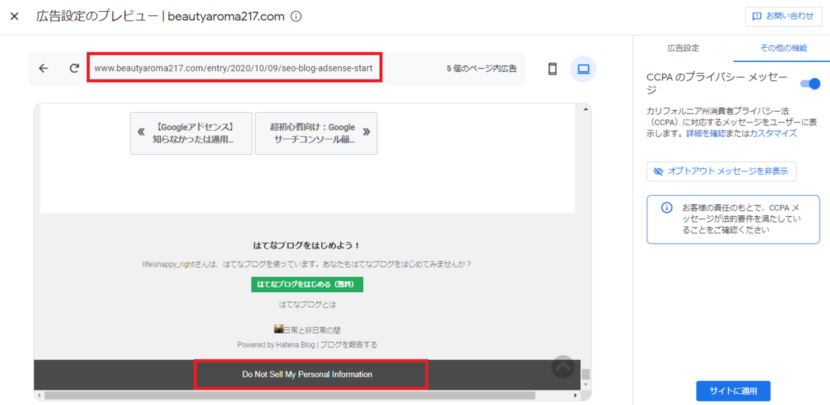Click Do Not Sell My Personal Information
The width and height of the screenshot is (830, 405).
pyautogui.click(x=307, y=374)
